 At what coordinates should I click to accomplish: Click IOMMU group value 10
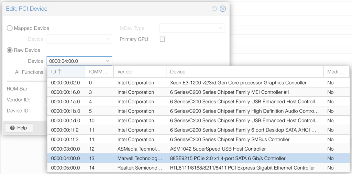click(91, 120)
